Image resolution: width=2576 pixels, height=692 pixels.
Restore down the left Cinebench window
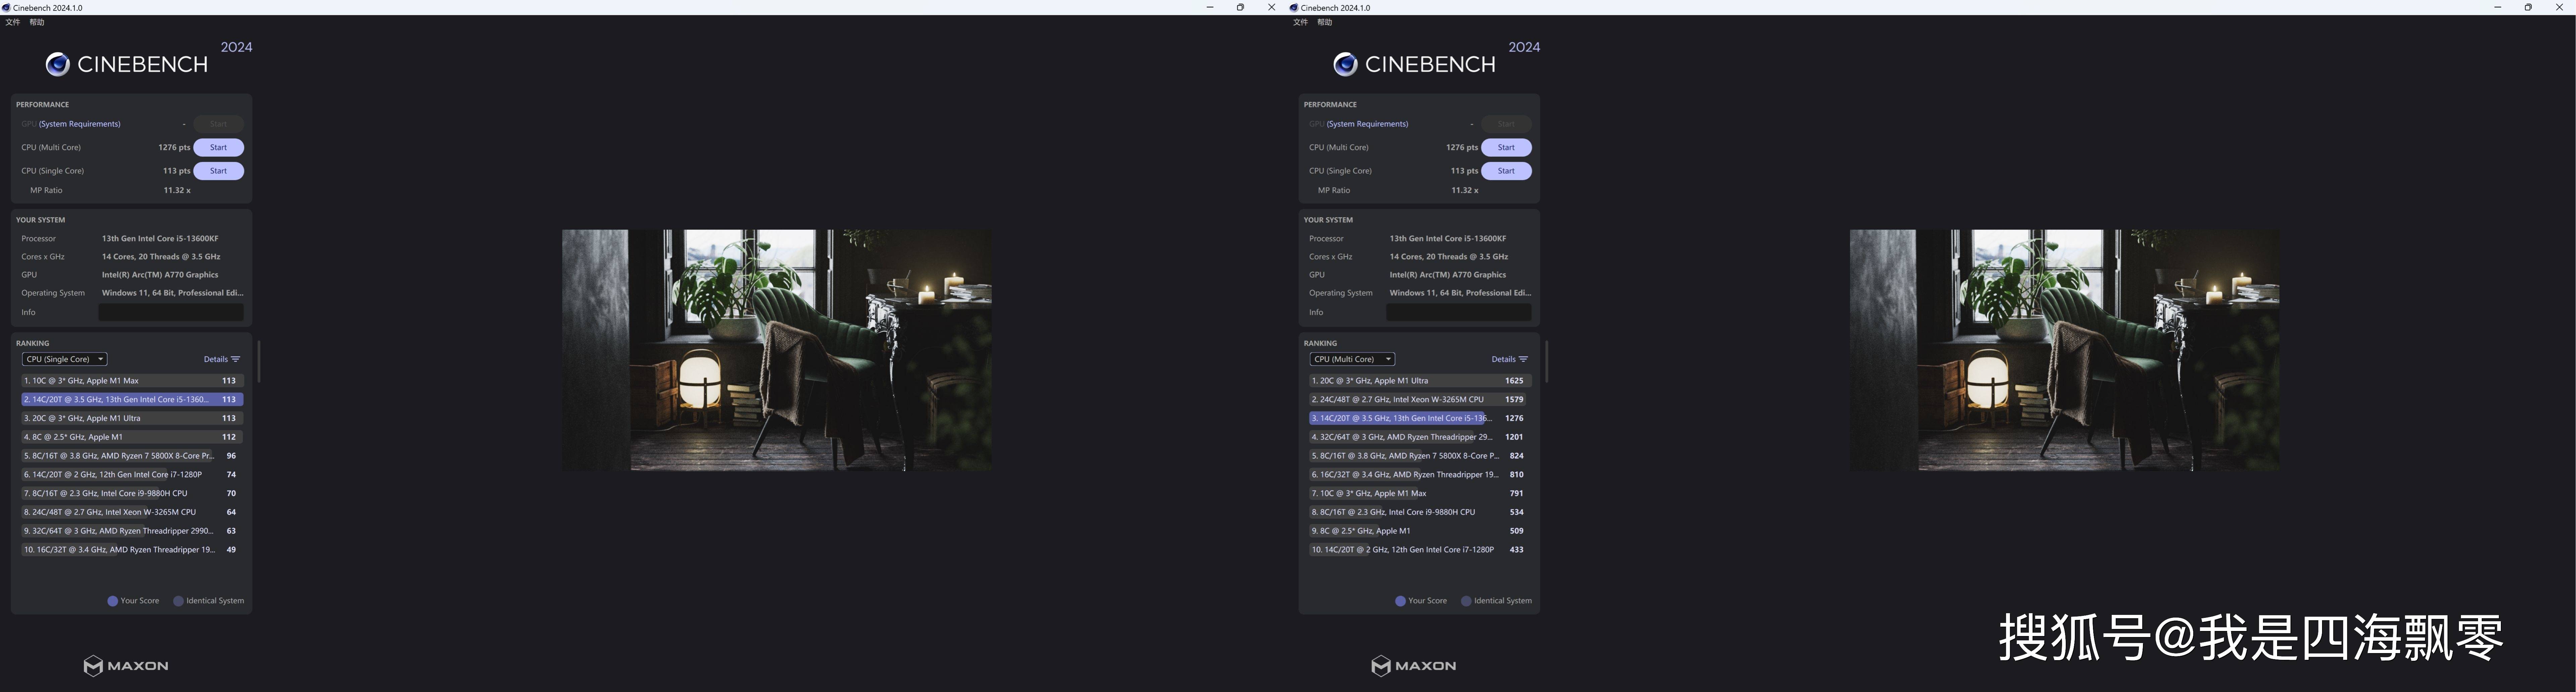[x=1240, y=7]
